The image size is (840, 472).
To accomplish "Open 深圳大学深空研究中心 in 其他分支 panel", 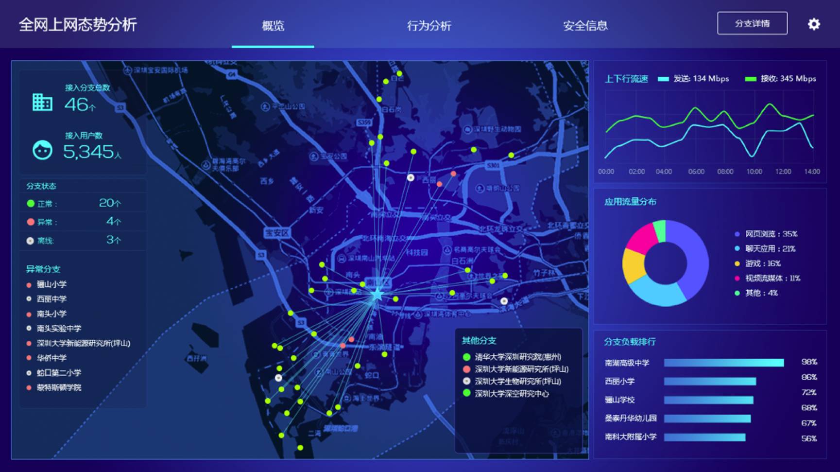I will (x=512, y=393).
